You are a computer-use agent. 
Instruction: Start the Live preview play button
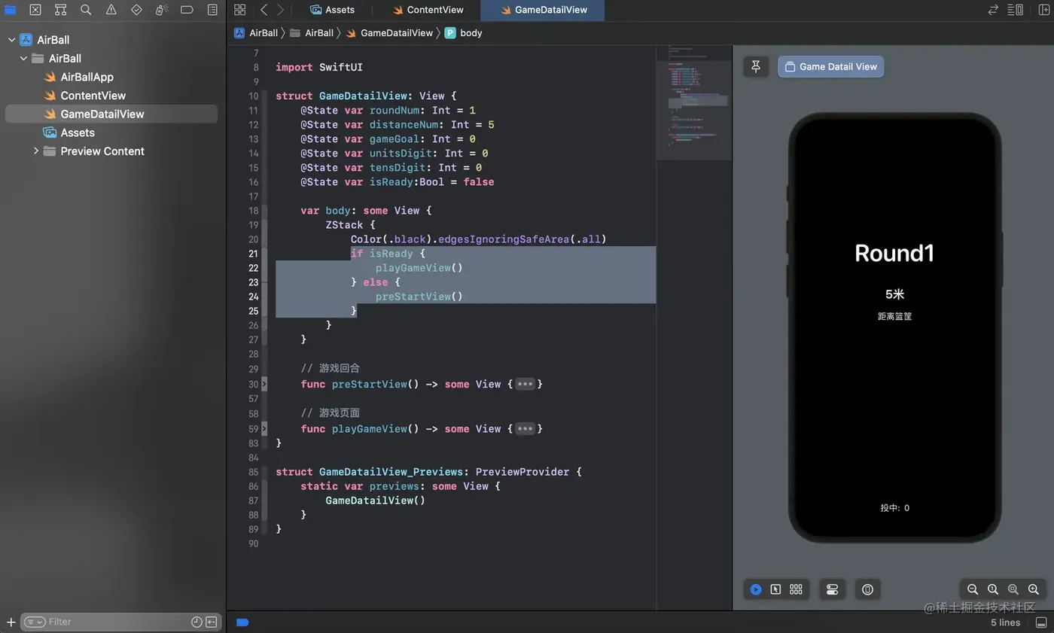[x=756, y=589]
